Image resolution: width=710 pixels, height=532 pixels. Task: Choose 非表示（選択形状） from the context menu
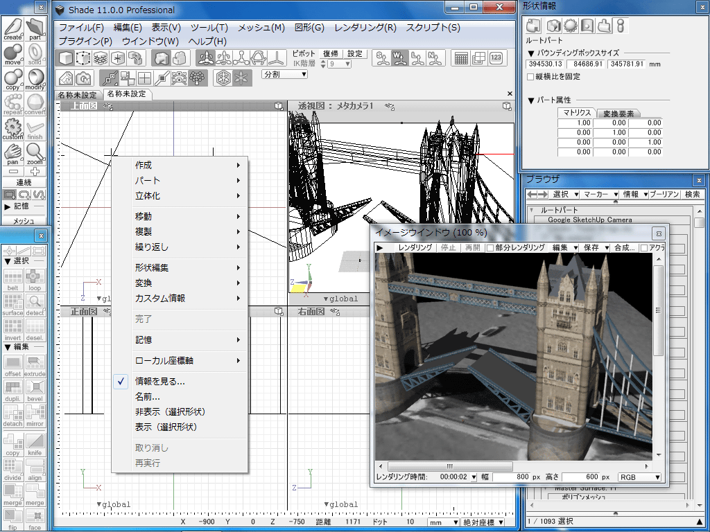point(180,411)
